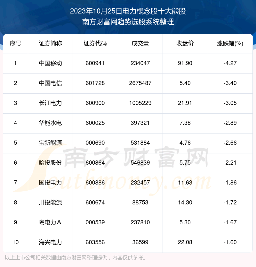Image resolution: width=256 pixels, height=267 pixels.
Task: Select stock name 哈投股份
Action: pyautogui.click(x=51, y=163)
